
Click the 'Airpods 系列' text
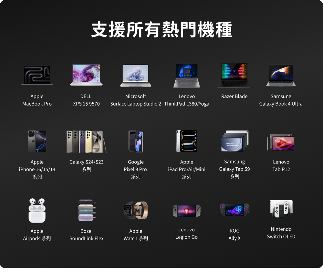coord(37,238)
